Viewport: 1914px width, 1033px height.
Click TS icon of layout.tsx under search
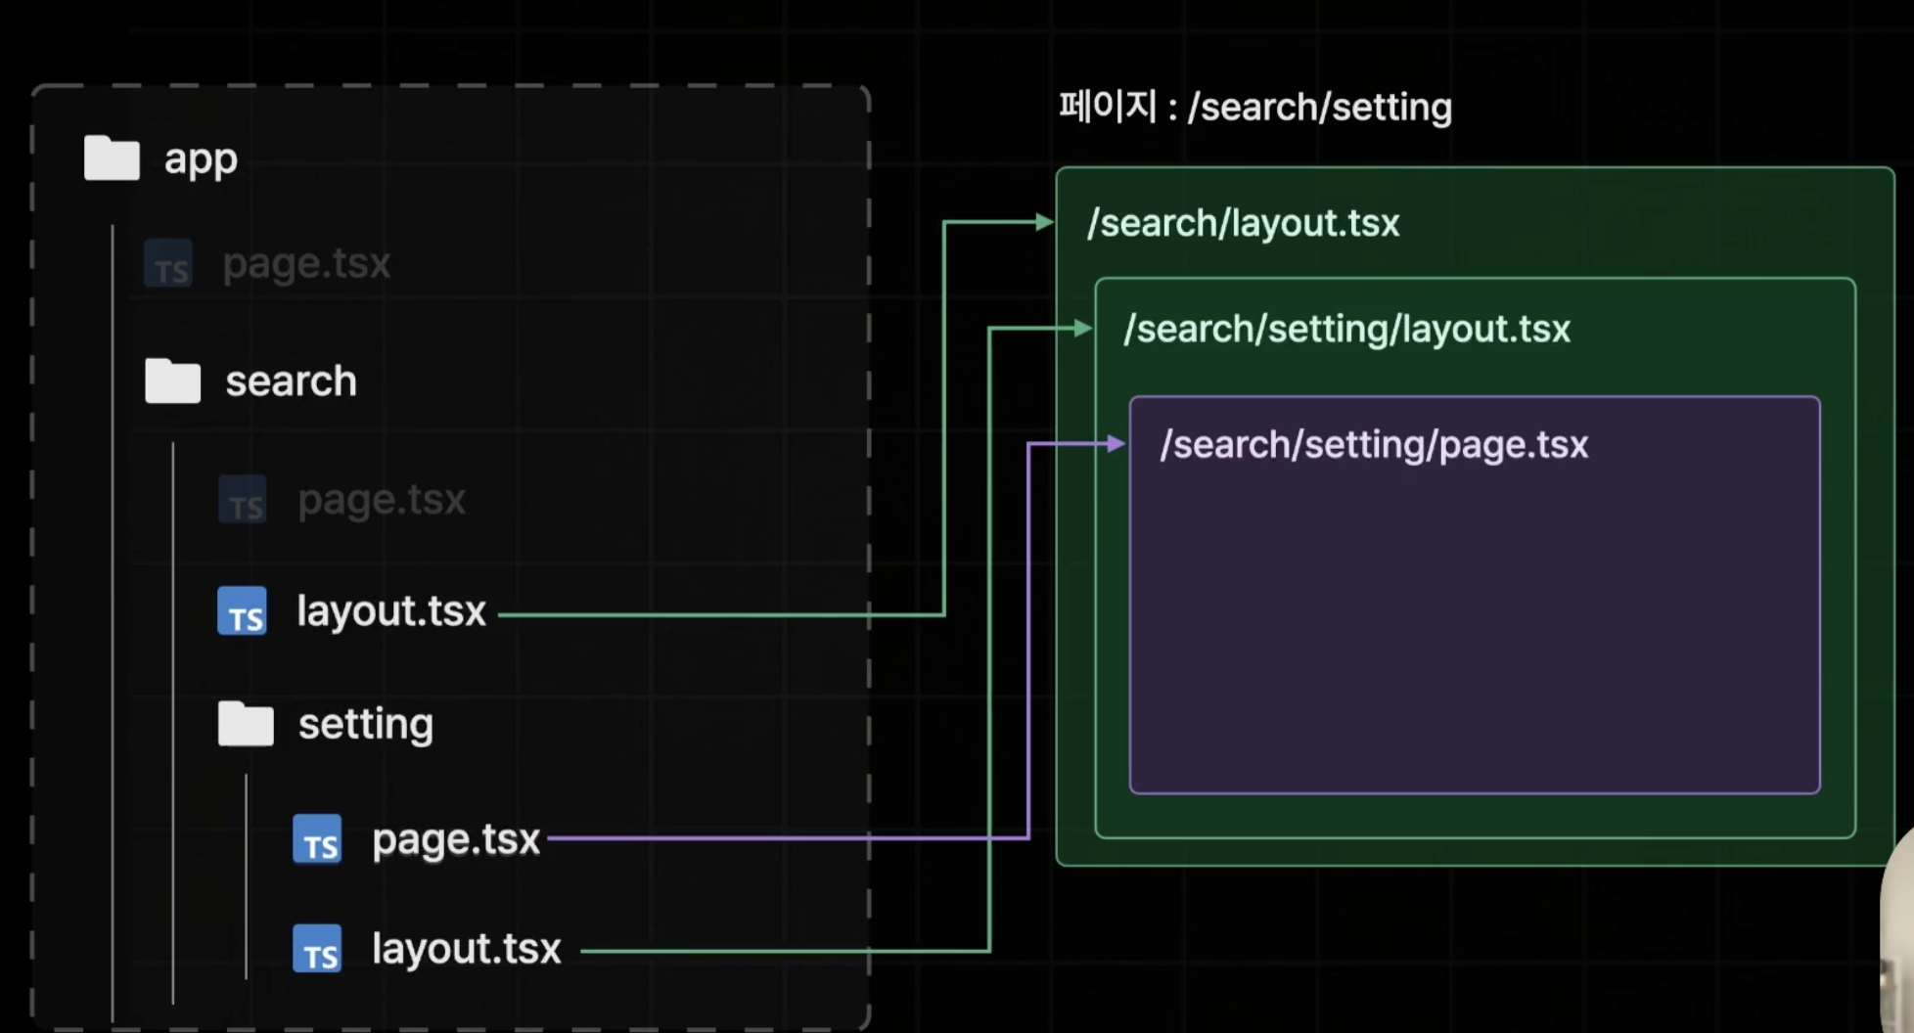(242, 610)
